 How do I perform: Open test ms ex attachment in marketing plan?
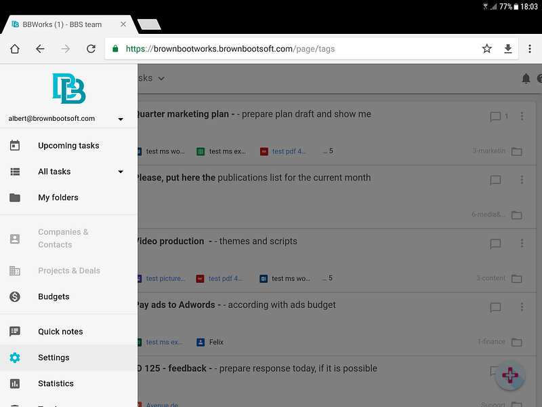[222, 151]
